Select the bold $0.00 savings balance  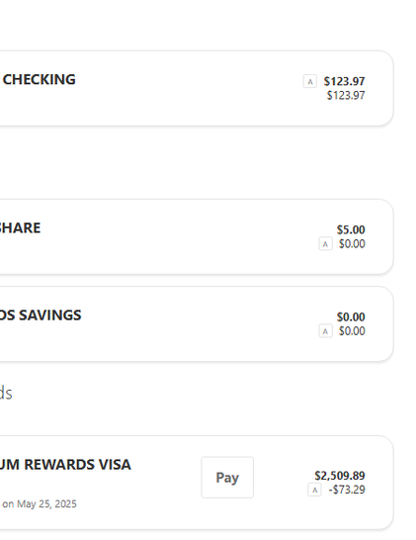[x=351, y=316]
